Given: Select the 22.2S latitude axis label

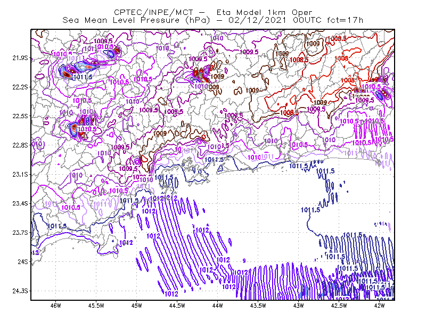Looking at the screenshot, I should 20,87.
